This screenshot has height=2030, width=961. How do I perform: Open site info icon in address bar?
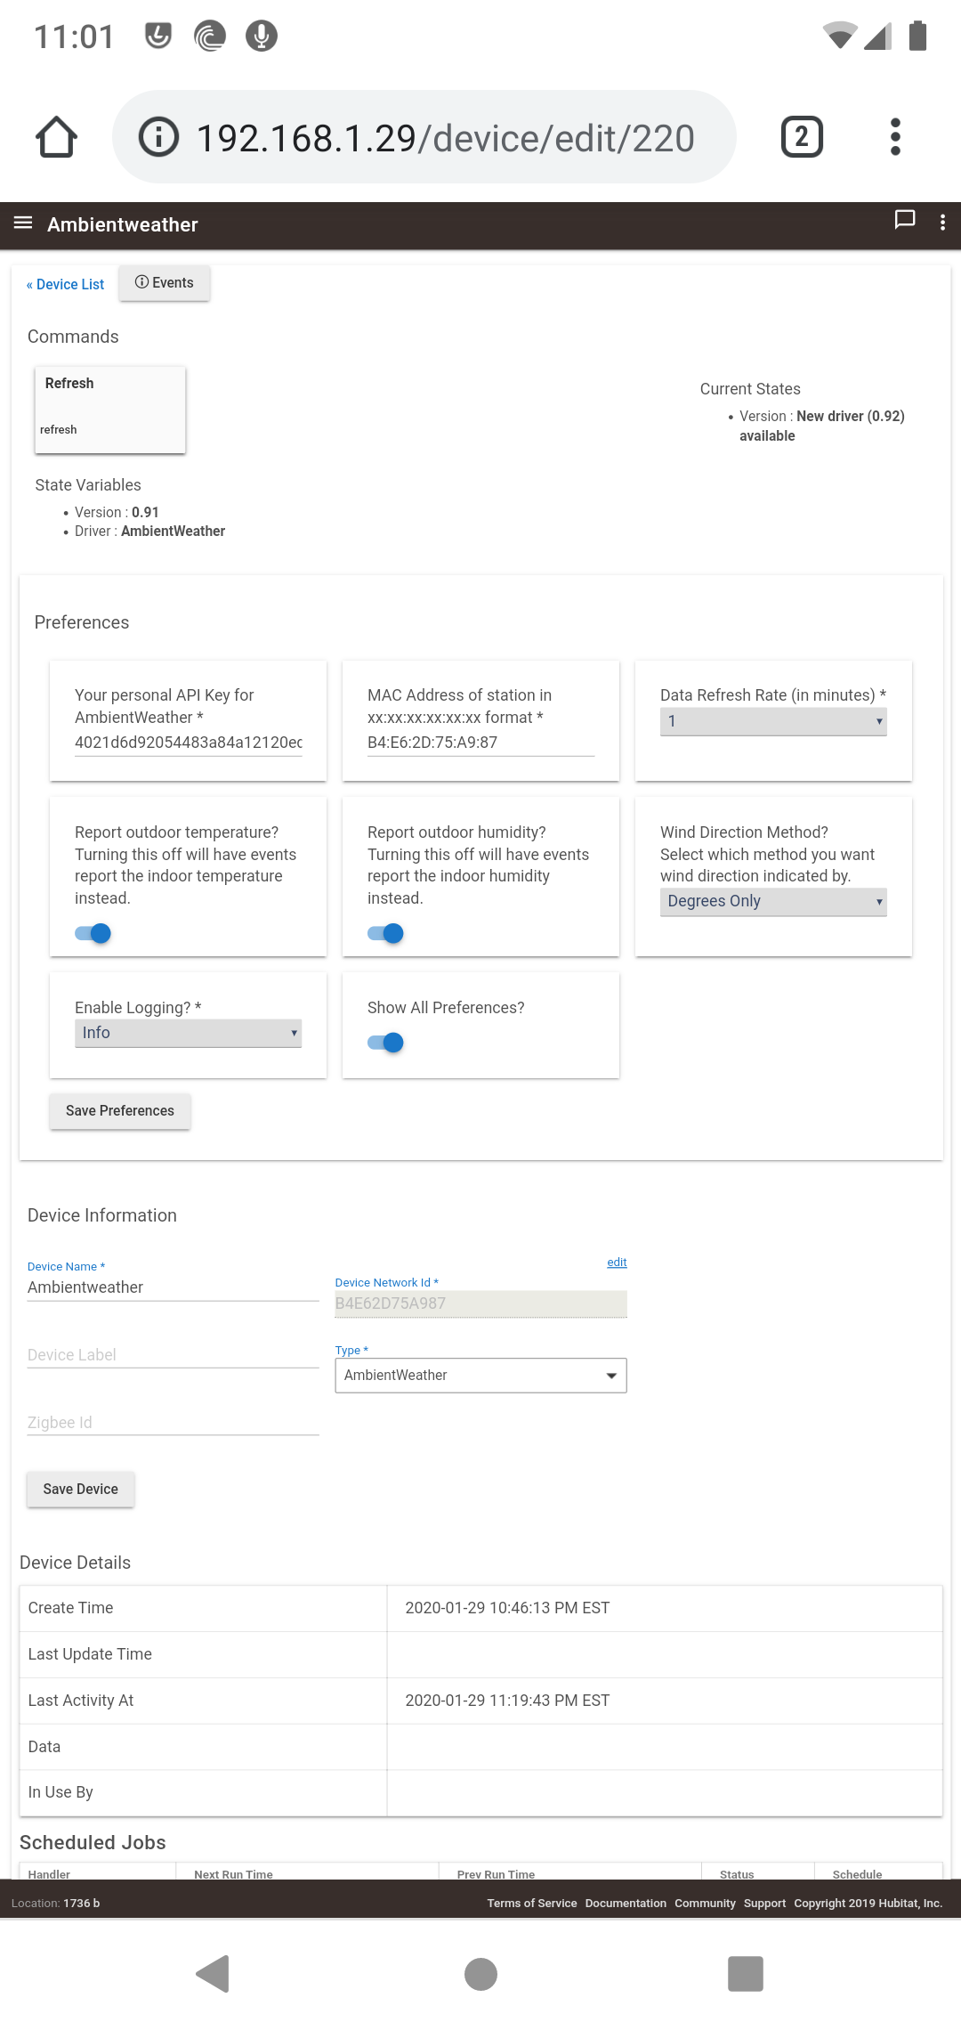coord(159,137)
